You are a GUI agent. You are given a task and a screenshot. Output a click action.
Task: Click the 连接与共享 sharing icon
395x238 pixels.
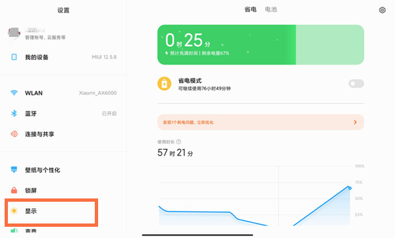click(x=14, y=134)
